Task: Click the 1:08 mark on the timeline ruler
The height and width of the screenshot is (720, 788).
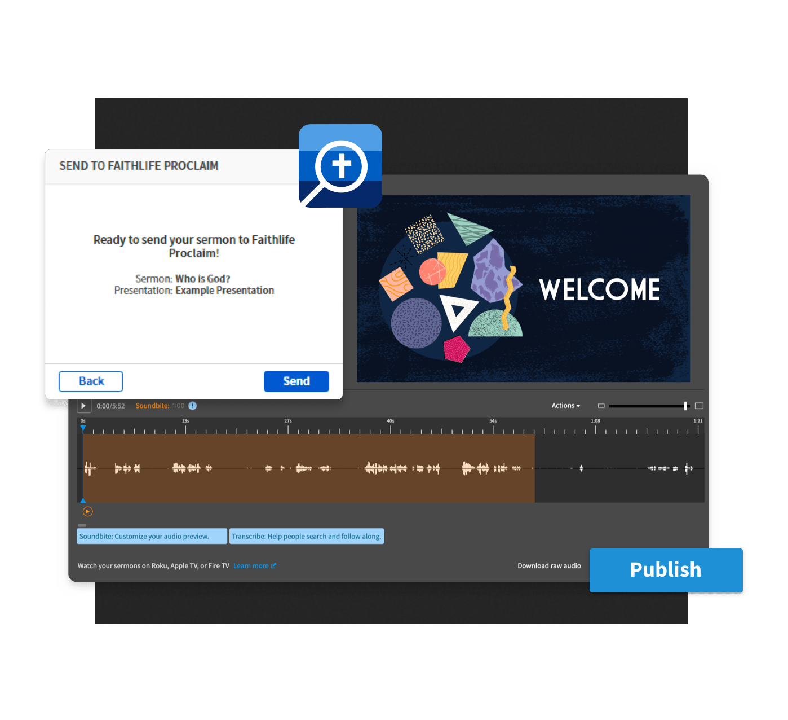Action: coord(595,421)
